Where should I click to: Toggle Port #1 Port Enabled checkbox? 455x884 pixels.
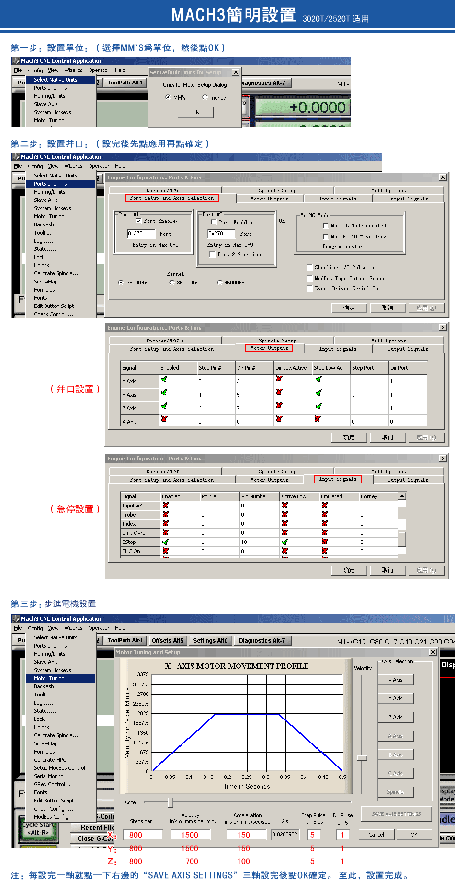pyautogui.click(x=138, y=221)
